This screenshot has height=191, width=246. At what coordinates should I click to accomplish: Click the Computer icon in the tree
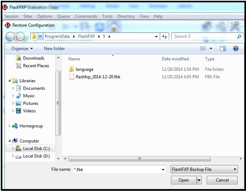[15, 141]
